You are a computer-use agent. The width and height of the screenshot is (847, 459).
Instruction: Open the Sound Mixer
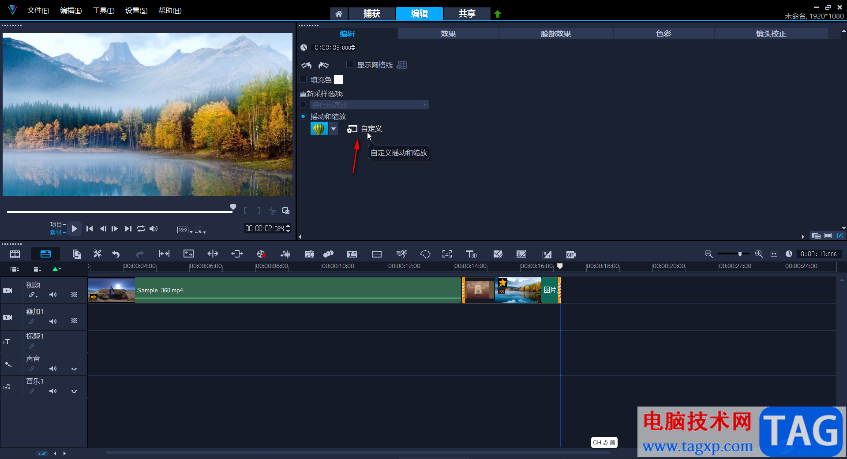[x=285, y=254]
